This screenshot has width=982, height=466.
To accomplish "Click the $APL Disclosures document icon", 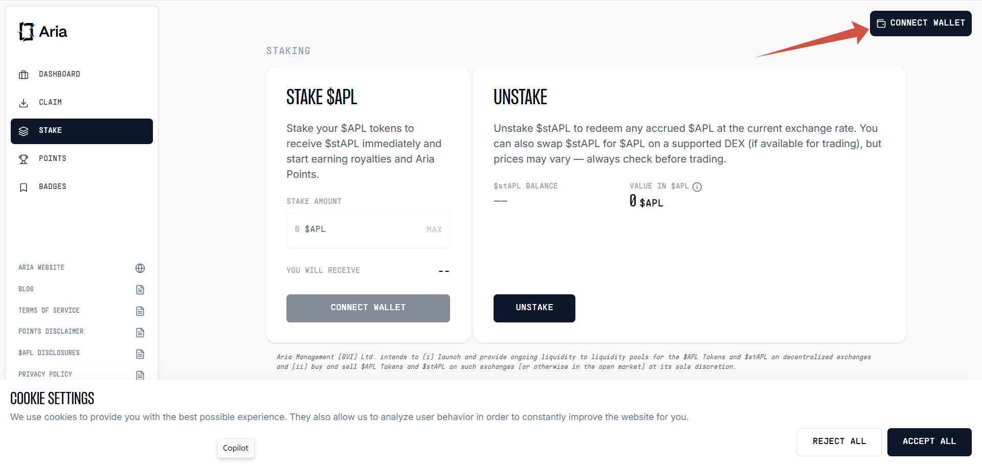I will click(140, 354).
